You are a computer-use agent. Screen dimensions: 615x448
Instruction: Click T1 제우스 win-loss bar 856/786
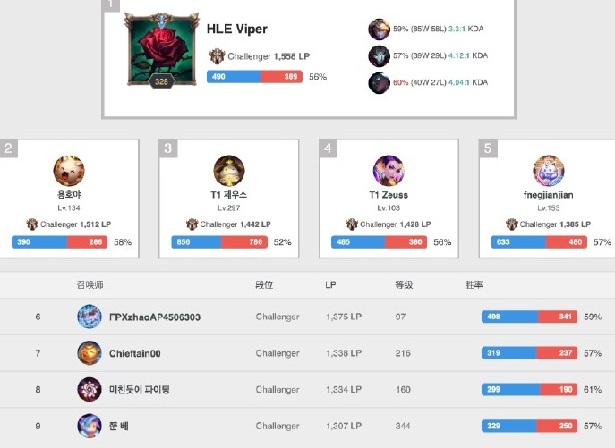coord(219,241)
